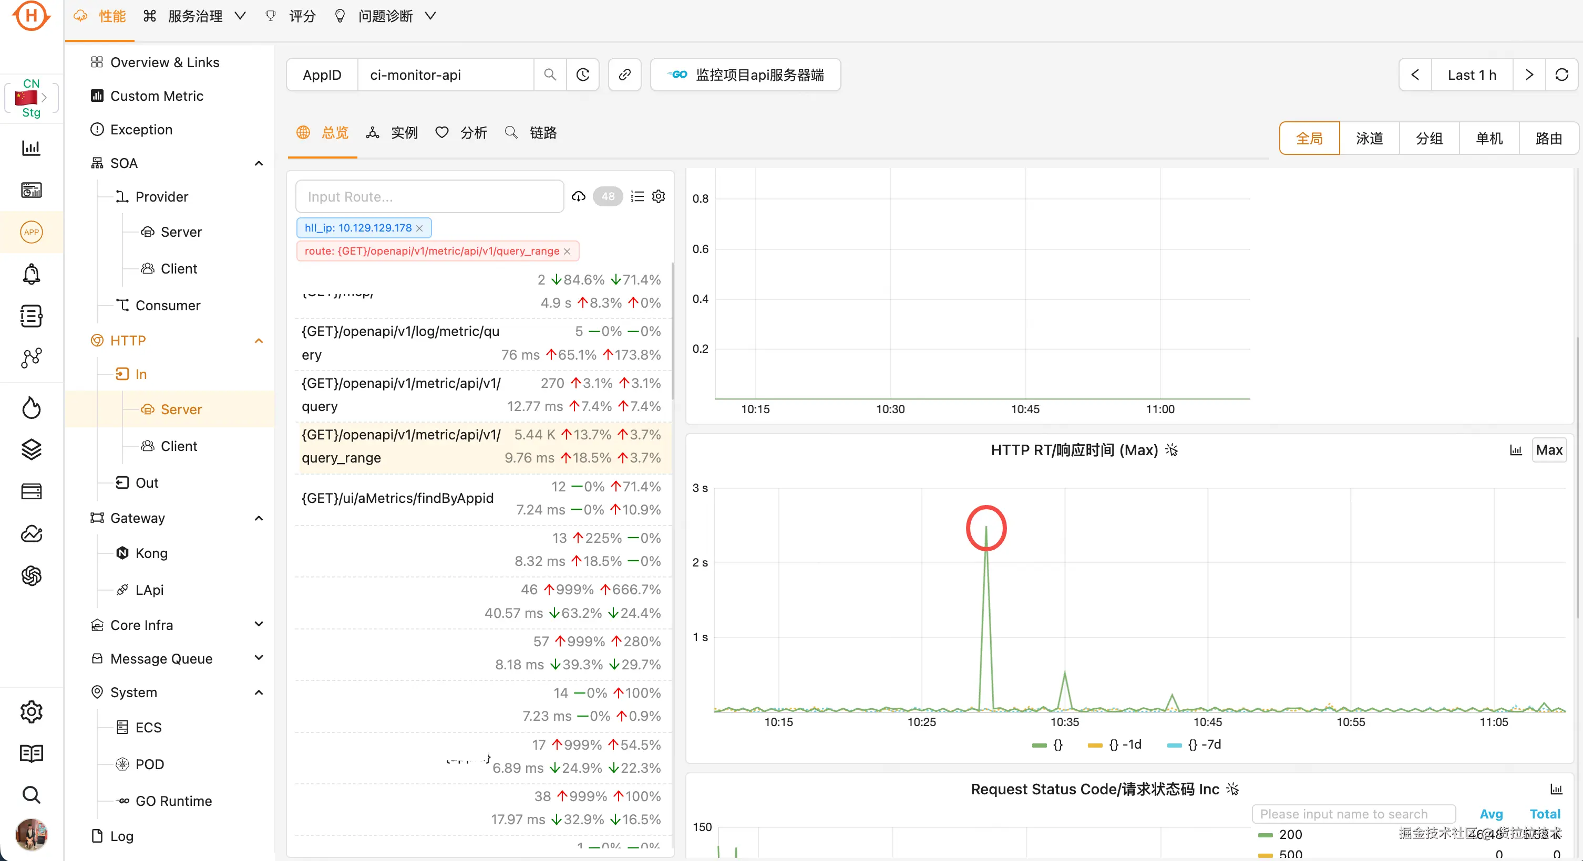Screen dimensions: 1583x861
Task: Click bar chart icon on HTTP RT panel
Action: (1515, 450)
